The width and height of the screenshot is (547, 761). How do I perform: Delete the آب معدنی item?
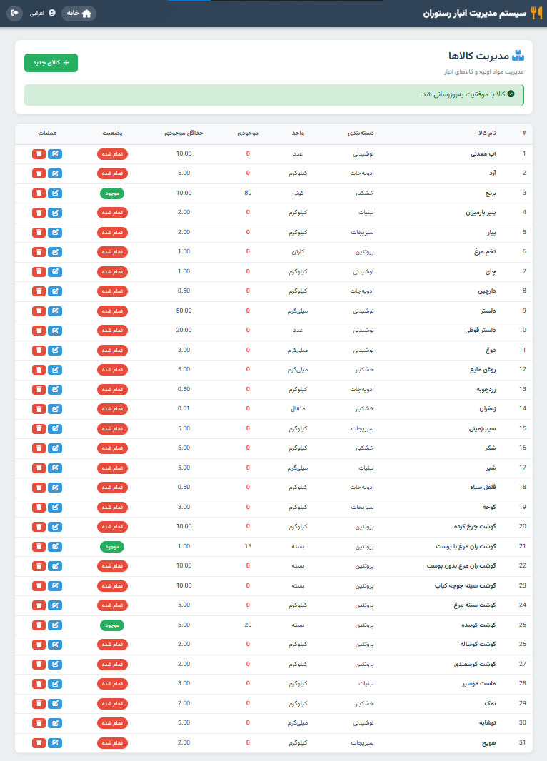(x=39, y=154)
